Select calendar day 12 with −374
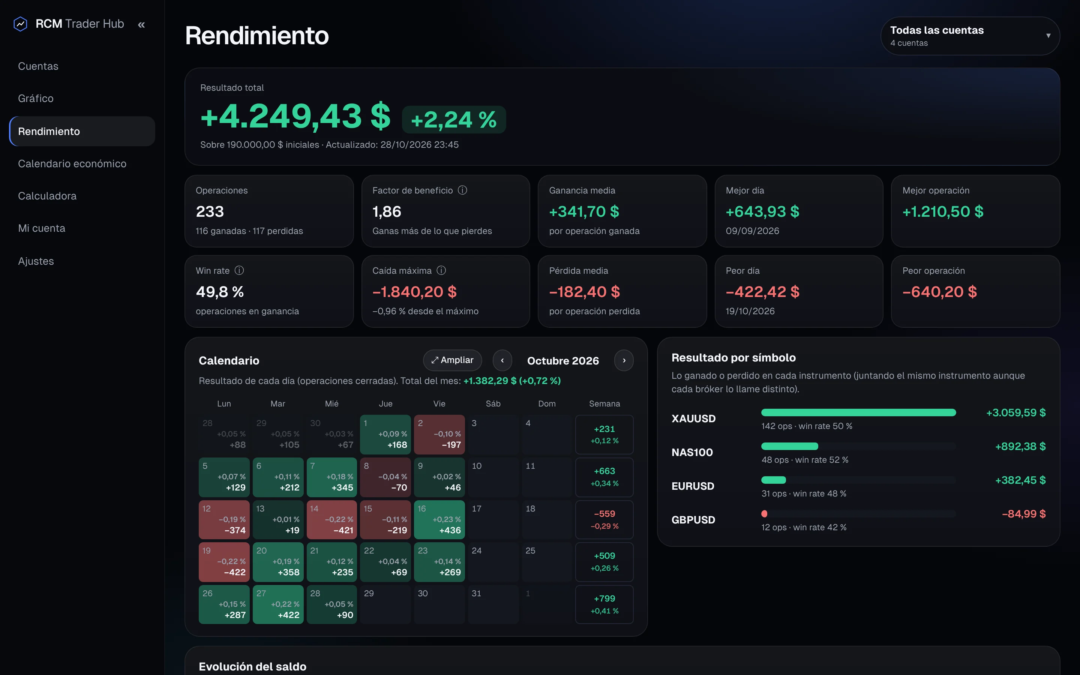The image size is (1080, 675). pos(224,520)
